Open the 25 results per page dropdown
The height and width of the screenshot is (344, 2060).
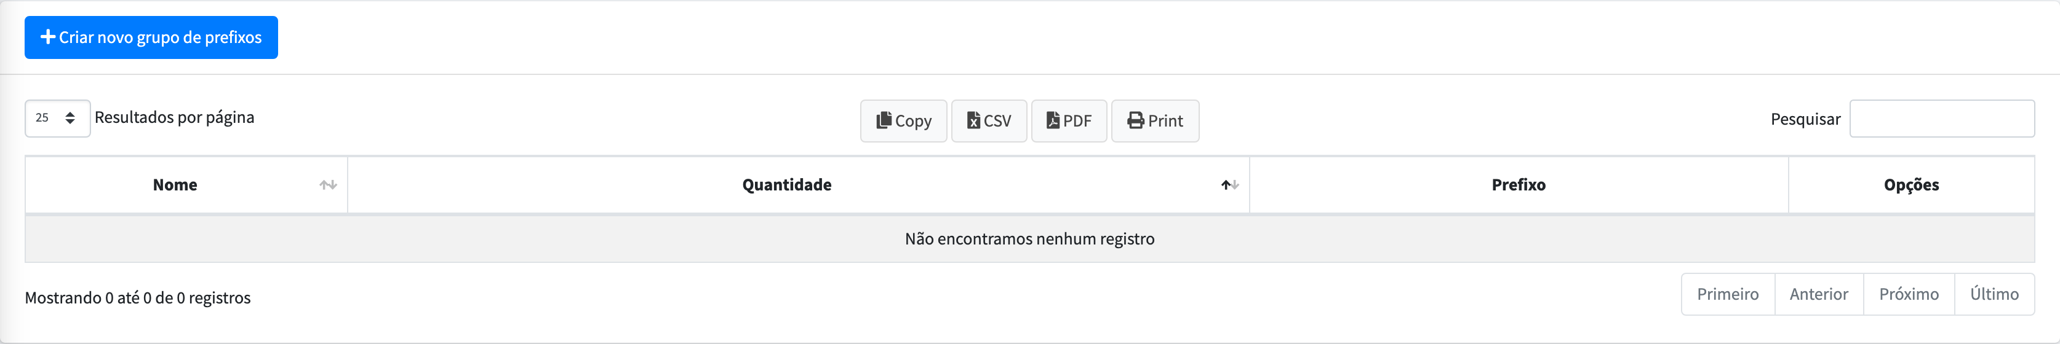(58, 118)
